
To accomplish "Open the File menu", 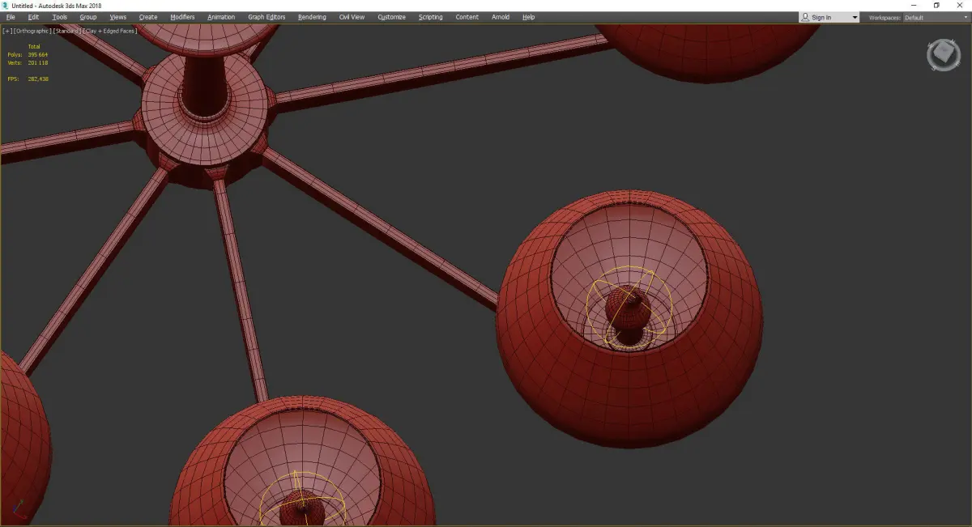I will pyautogui.click(x=10, y=17).
